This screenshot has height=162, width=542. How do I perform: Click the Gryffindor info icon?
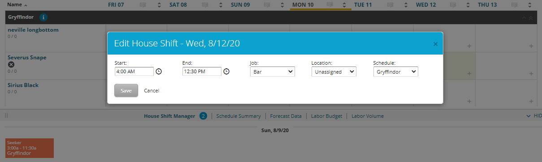point(43,17)
